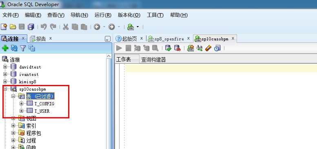Viewport: 317px width, 149px height.
Task: Click the SQL Tuning Advisor icon
Action: pyautogui.click(x=155, y=48)
